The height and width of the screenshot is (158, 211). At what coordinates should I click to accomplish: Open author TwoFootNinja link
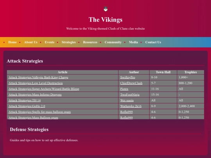pyautogui.click(x=130, y=95)
